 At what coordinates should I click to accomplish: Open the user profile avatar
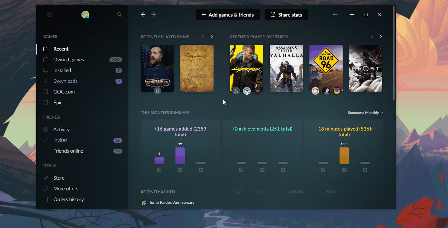click(85, 14)
